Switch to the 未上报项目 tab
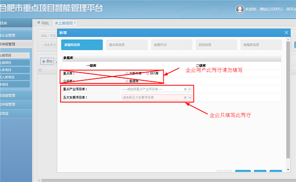The width and height of the screenshot is (296, 182). pyautogui.click(x=64, y=23)
